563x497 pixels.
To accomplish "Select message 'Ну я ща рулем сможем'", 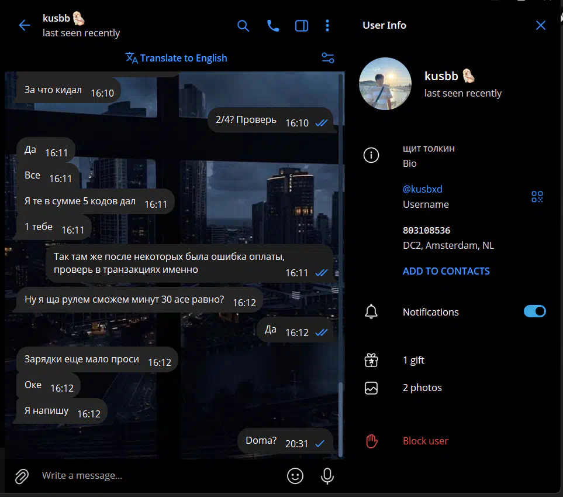I will pyautogui.click(x=140, y=300).
